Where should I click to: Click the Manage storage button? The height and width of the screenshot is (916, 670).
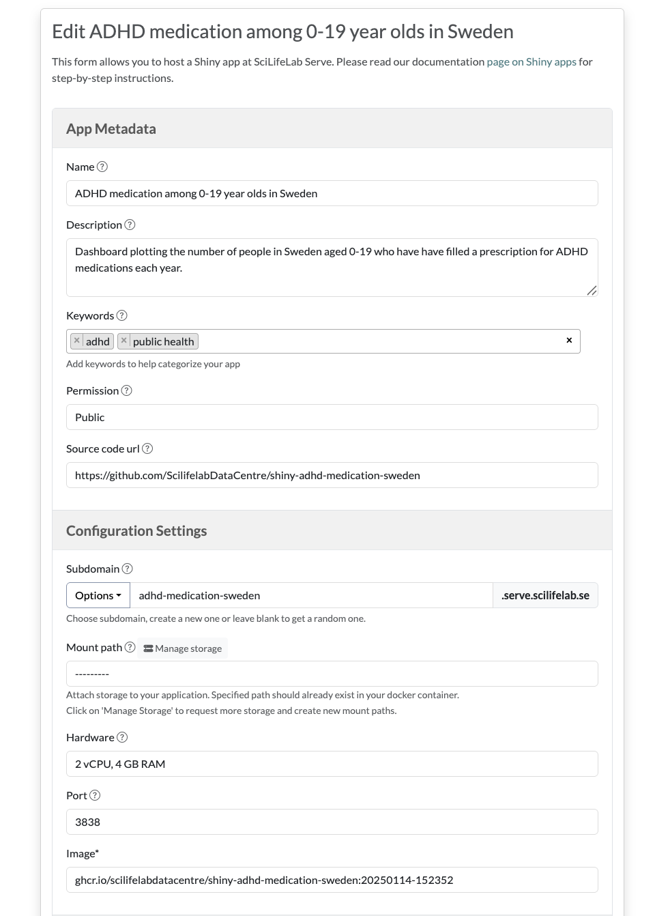[182, 648]
